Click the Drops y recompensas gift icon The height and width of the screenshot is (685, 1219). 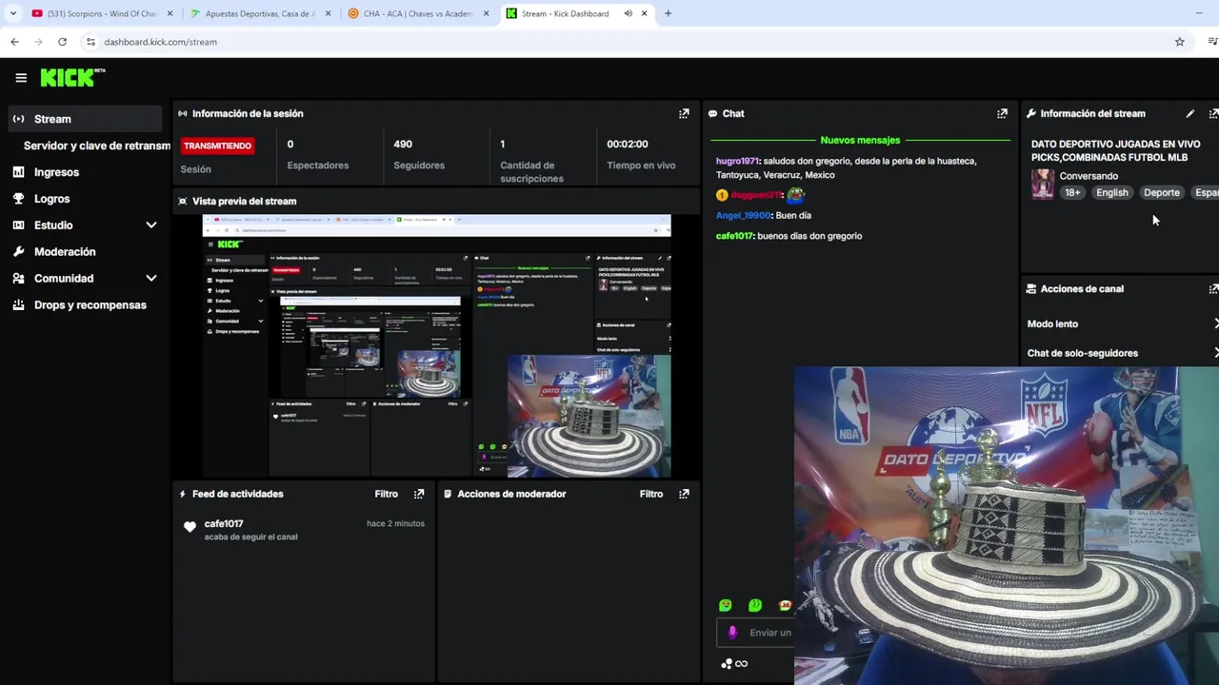tap(18, 305)
